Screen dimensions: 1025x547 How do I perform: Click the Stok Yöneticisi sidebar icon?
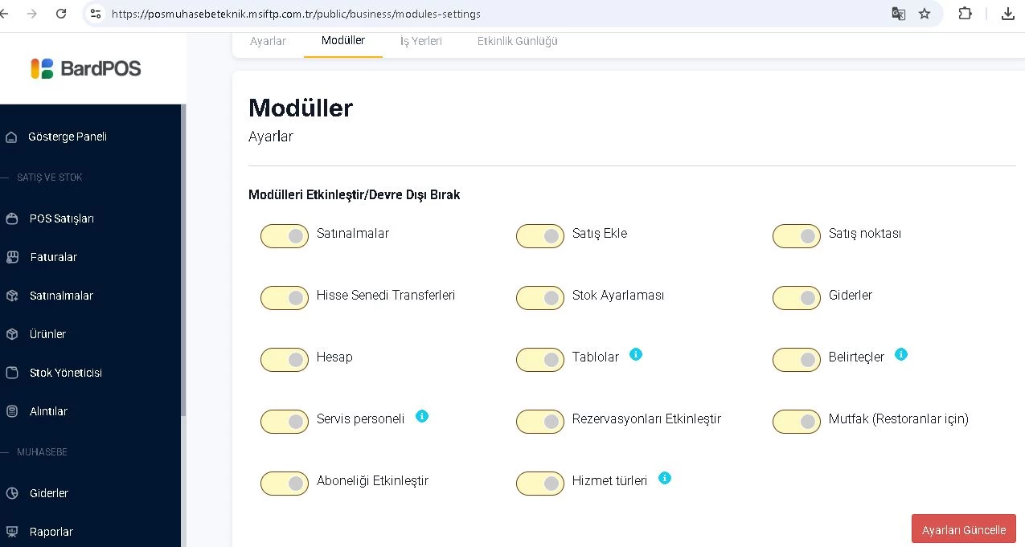point(11,373)
